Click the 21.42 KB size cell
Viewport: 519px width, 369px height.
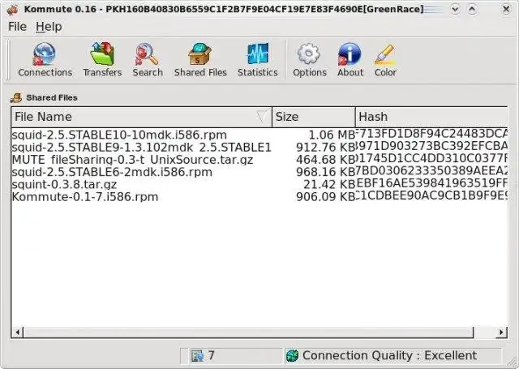[329, 184]
